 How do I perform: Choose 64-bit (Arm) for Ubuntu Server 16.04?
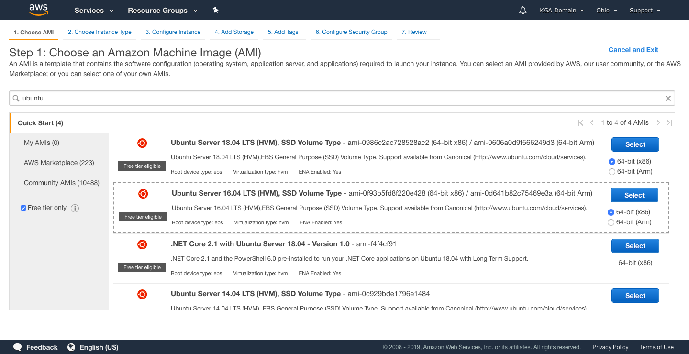[611, 222]
